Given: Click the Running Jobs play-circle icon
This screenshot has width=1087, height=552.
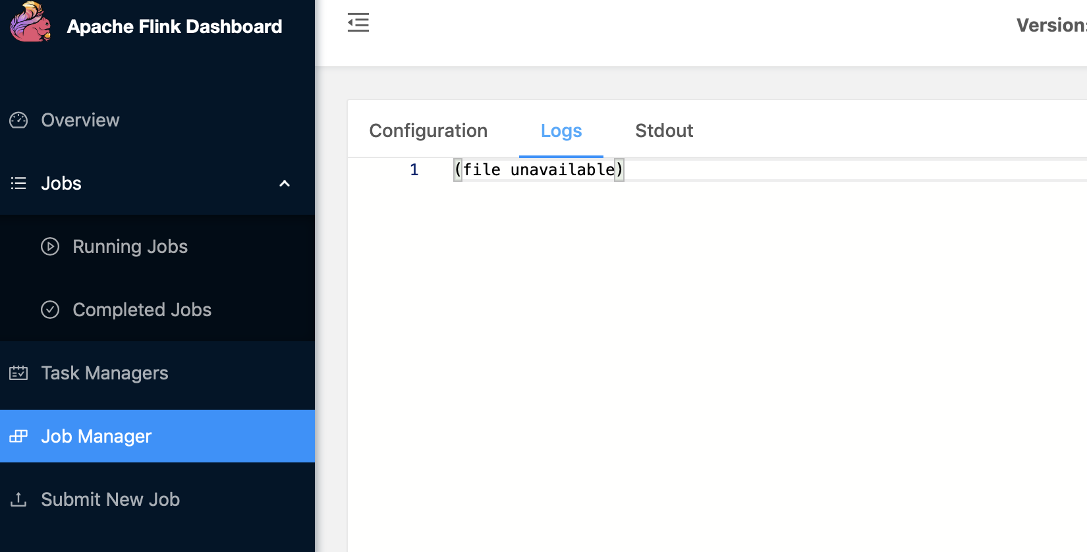Looking at the screenshot, I should (x=50, y=246).
